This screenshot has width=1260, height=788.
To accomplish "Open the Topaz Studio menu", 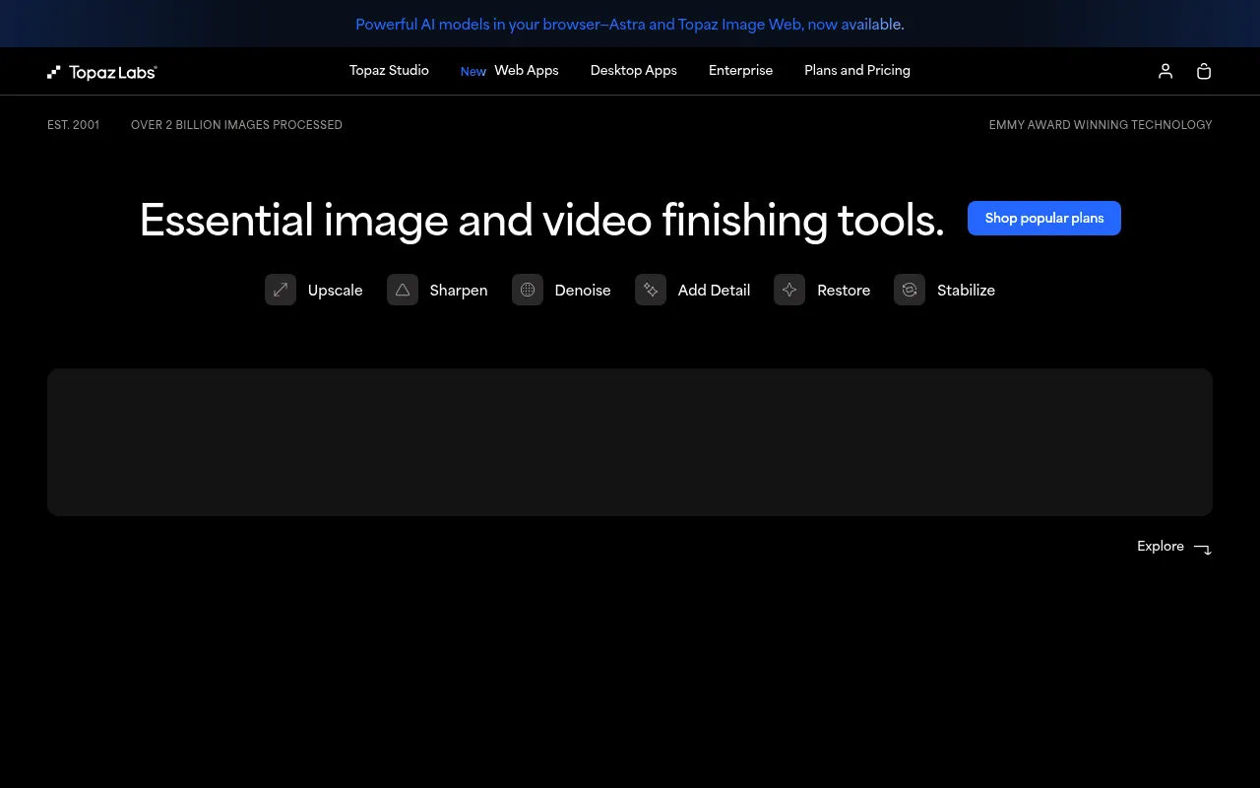I will point(389,71).
